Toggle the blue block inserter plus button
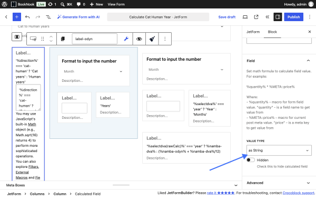Image resolution: width=316 pixels, height=198 pixels. 17,17
